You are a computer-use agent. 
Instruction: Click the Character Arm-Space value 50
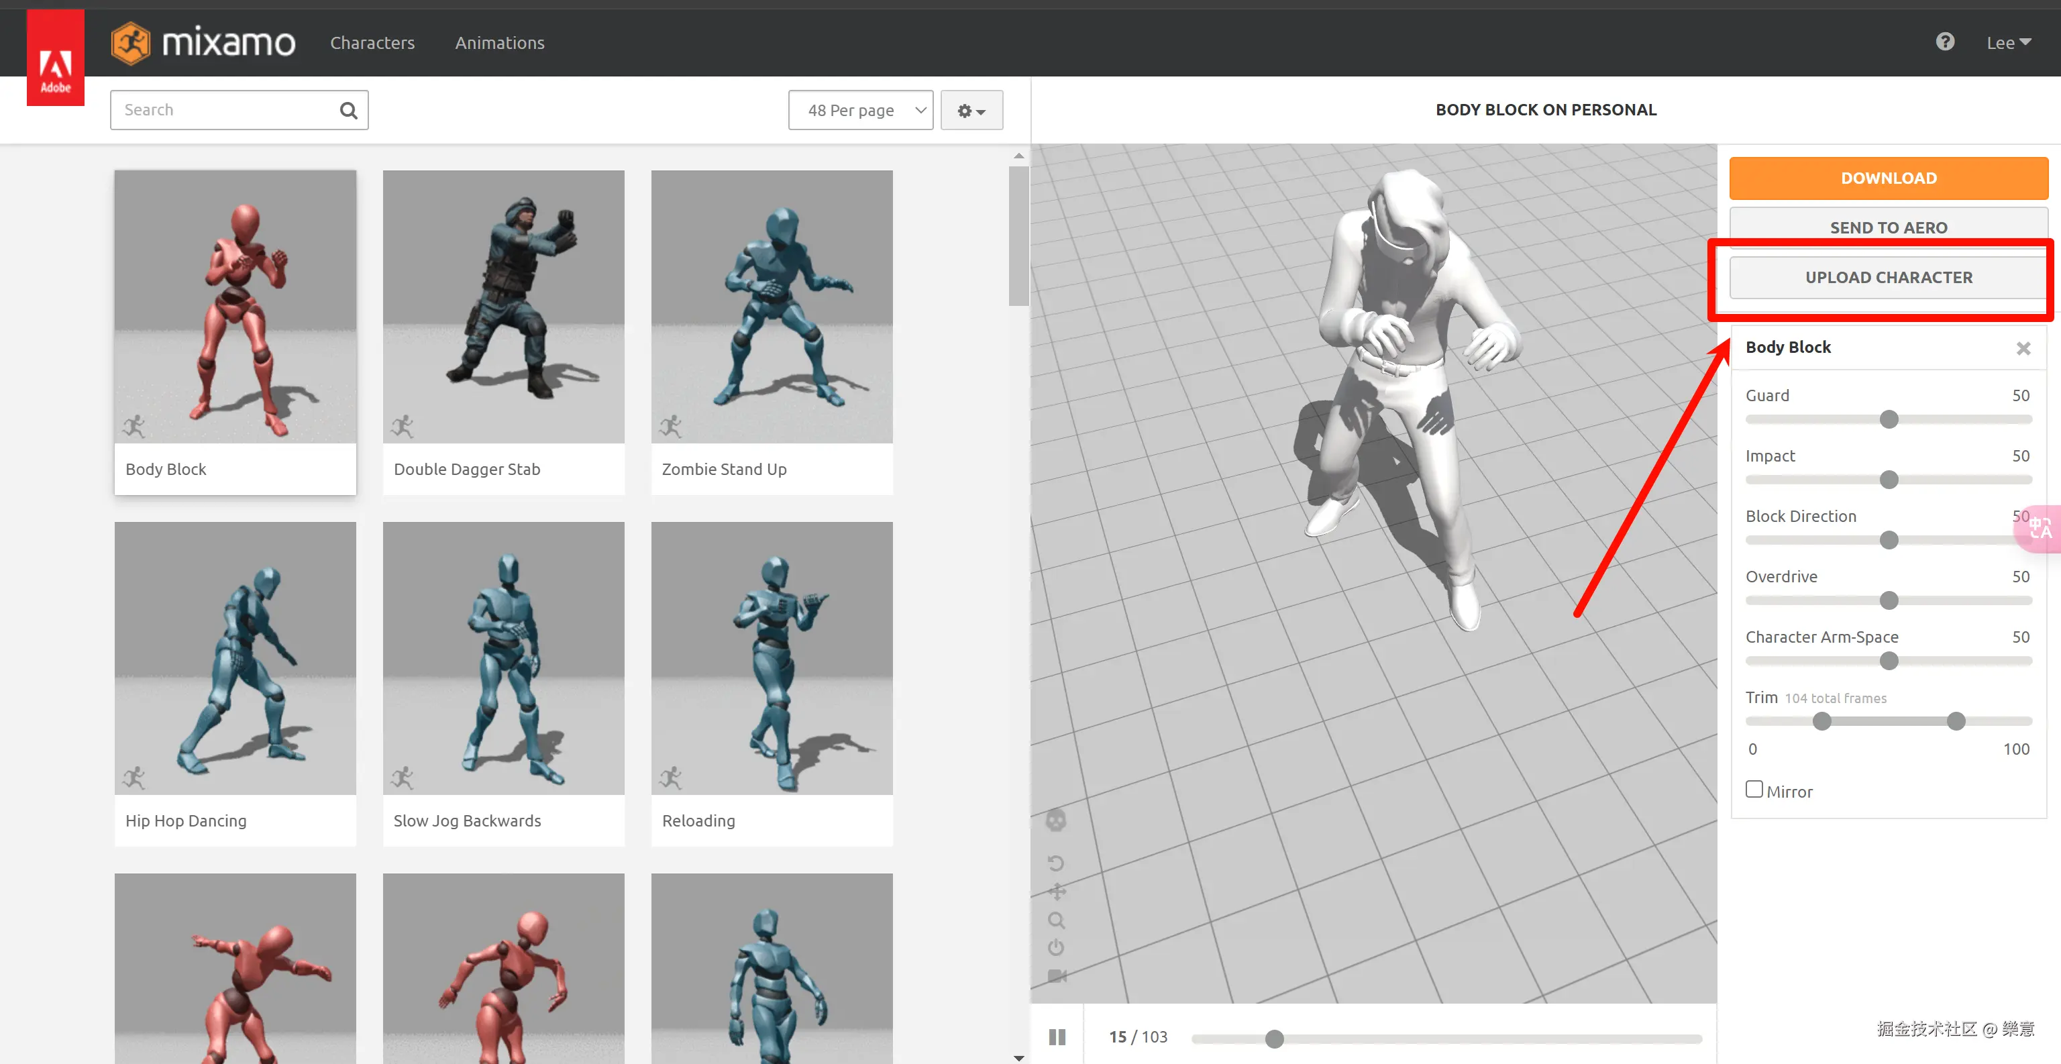2020,637
